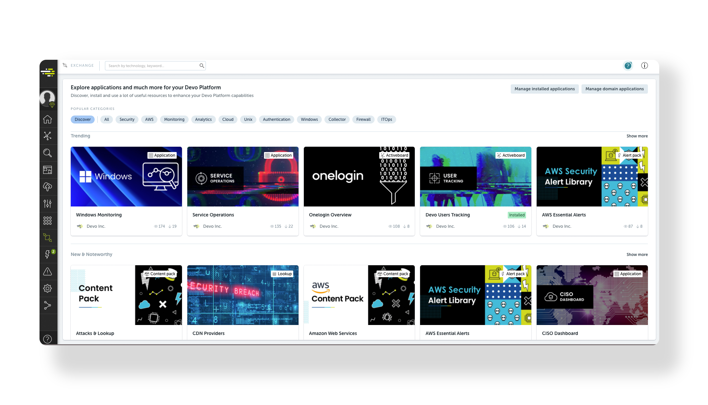Click Manage domain applications button

614,89
